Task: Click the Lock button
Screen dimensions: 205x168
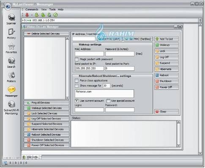Action: (x=167, y=51)
